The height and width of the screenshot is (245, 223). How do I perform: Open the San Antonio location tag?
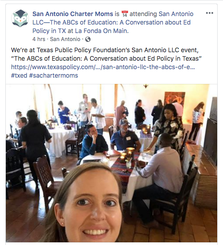65,39
